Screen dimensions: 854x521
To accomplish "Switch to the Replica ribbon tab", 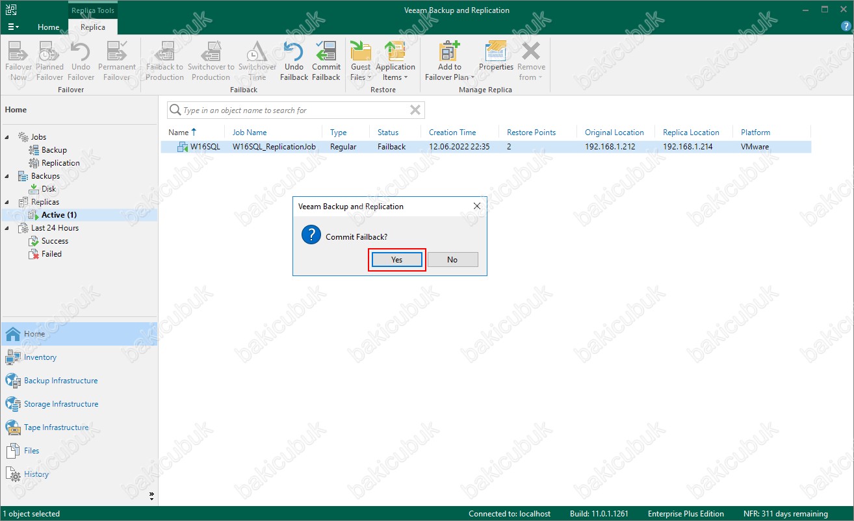I will [x=93, y=27].
